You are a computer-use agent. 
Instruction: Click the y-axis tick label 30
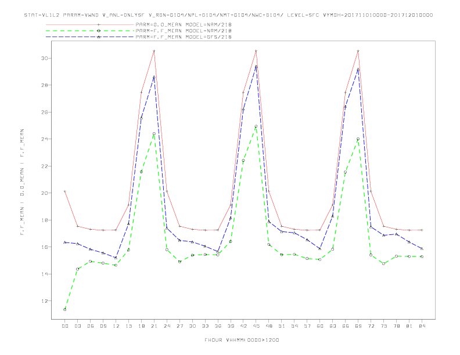[44, 58]
